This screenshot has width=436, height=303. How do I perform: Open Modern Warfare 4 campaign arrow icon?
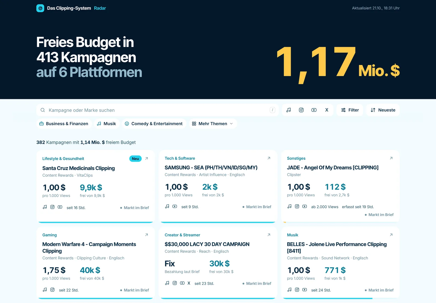(147, 235)
